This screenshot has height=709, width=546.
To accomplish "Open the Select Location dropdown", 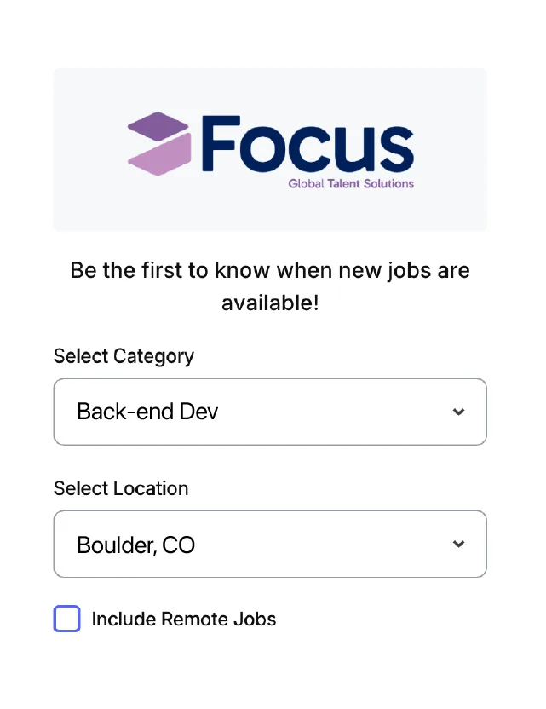I will click(x=270, y=544).
